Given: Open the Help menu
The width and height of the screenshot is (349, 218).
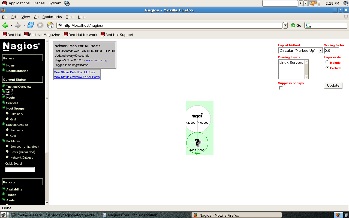Looking at the screenshot, I should (82, 17).
